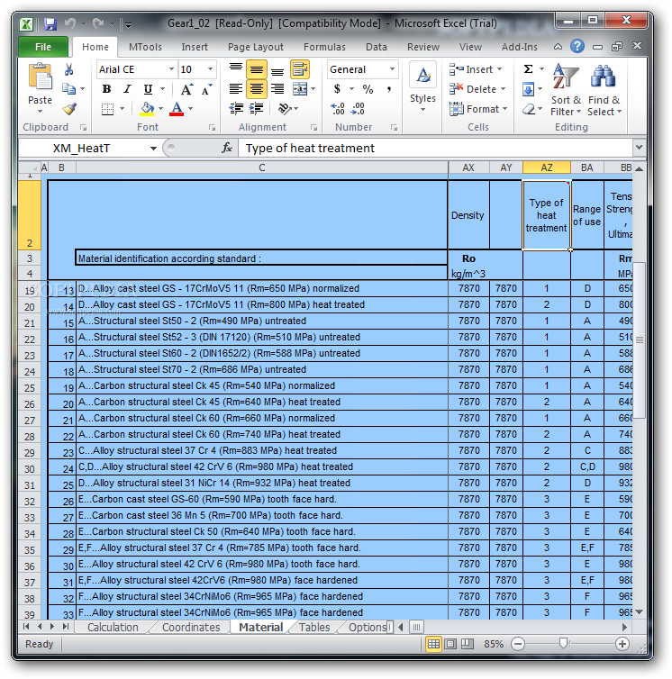Save the workbook with floppy icon
The width and height of the screenshot is (672, 679).
(x=50, y=23)
